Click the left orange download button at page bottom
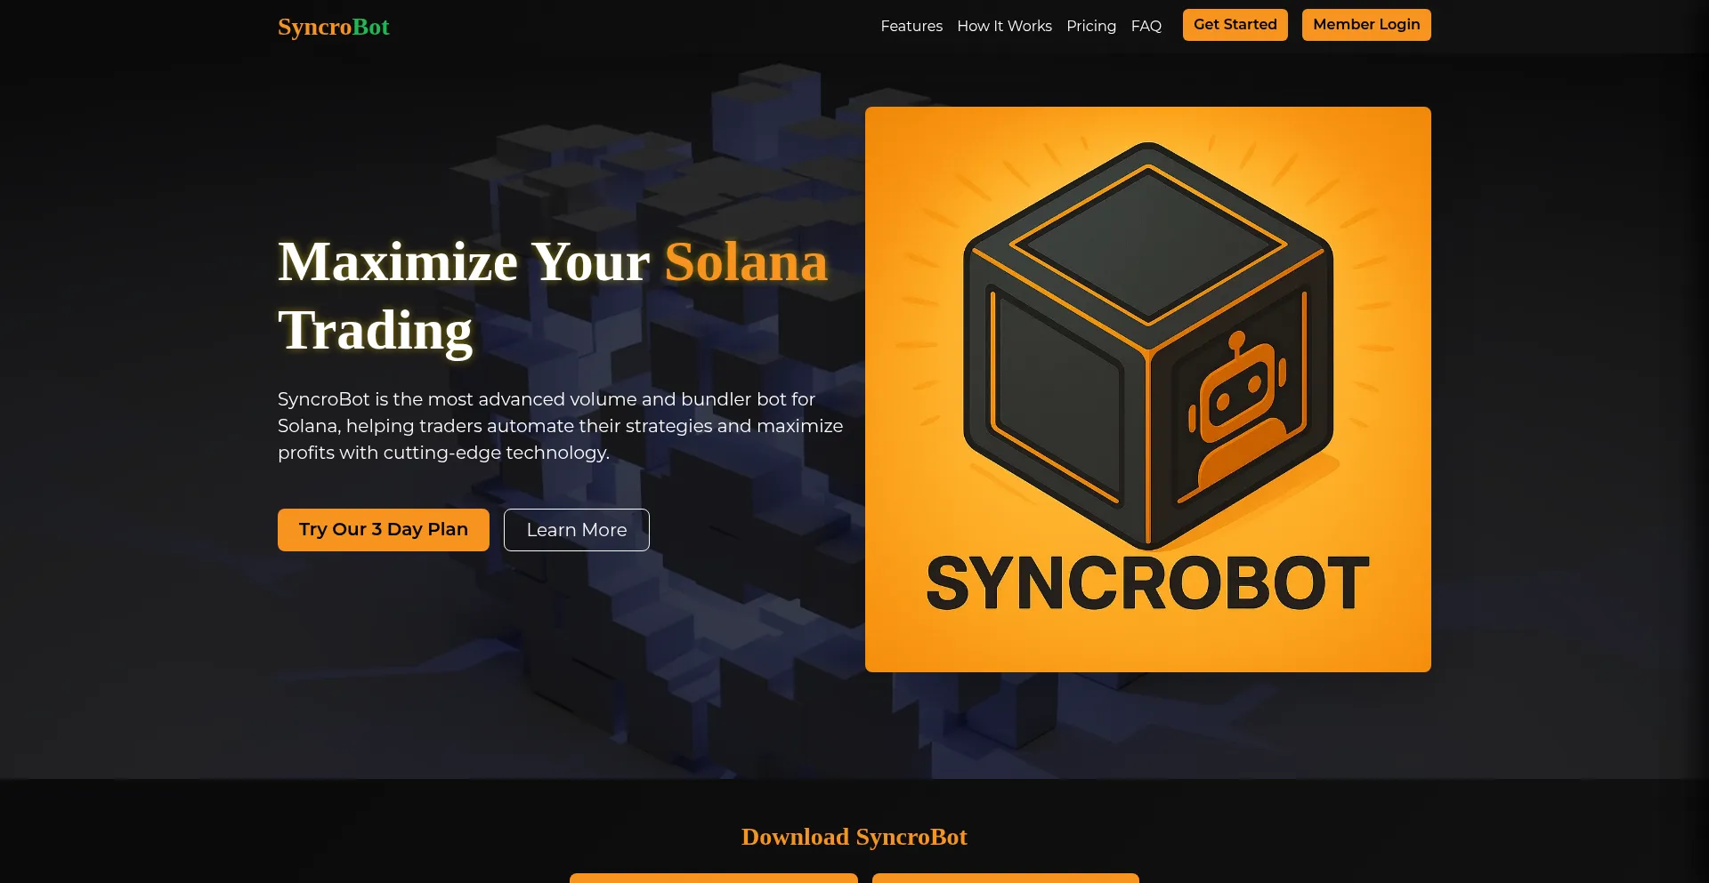1709x883 pixels. (x=714, y=878)
